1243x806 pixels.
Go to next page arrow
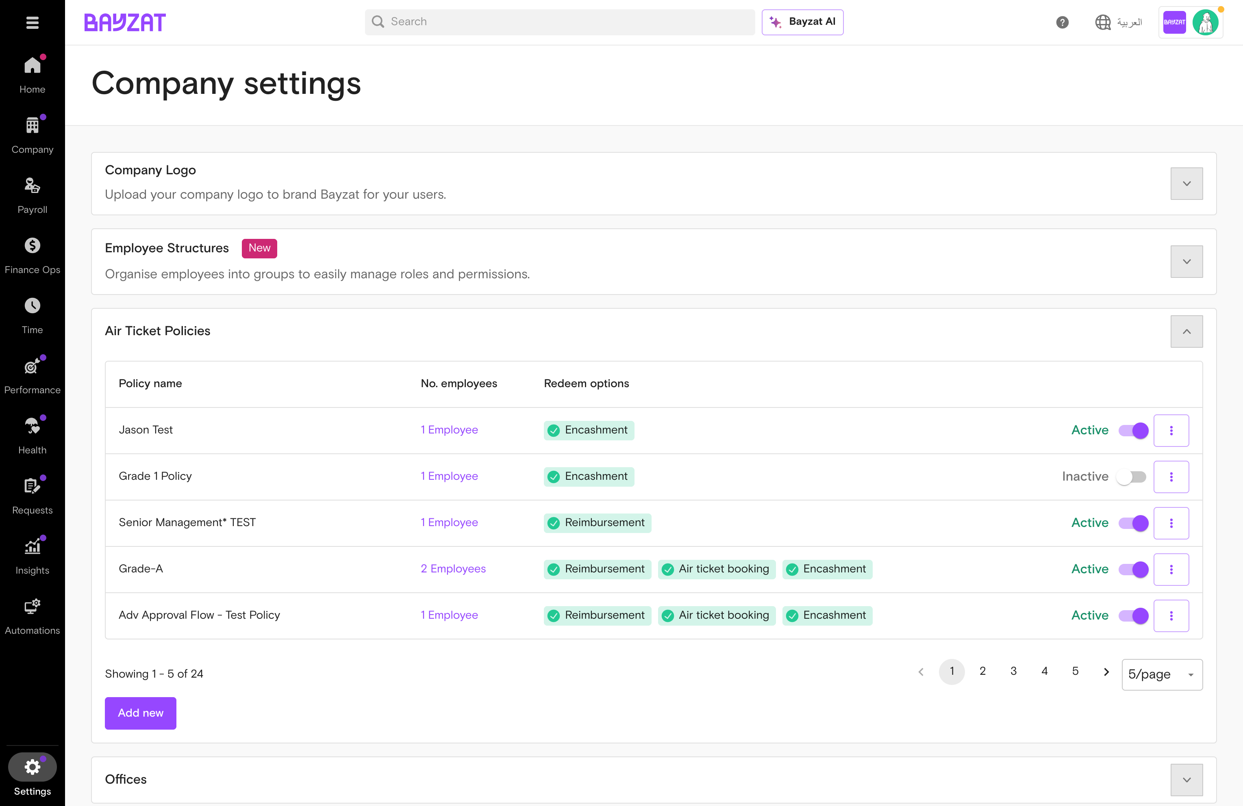1106,672
